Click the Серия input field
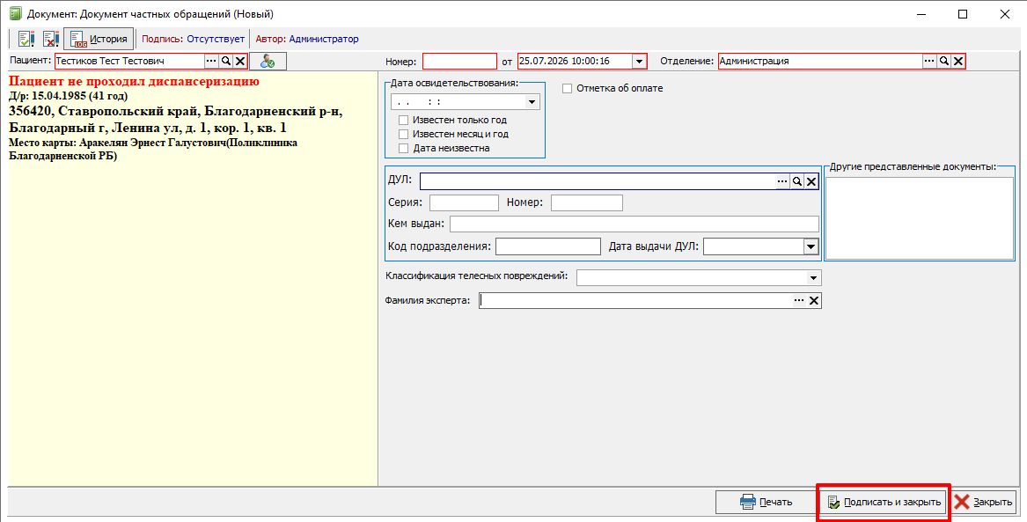 464,203
